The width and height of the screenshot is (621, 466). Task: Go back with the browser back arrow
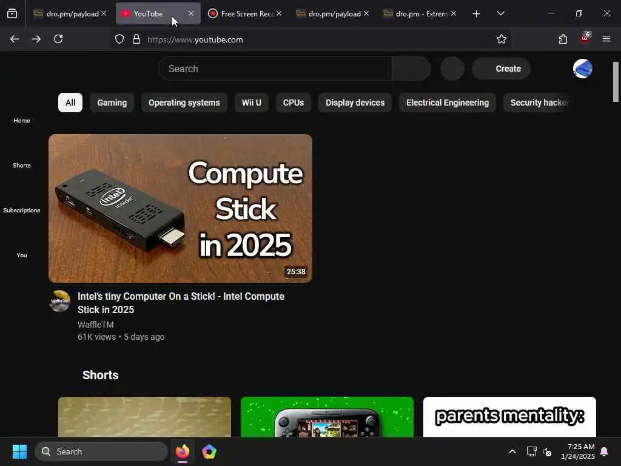pyautogui.click(x=15, y=39)
